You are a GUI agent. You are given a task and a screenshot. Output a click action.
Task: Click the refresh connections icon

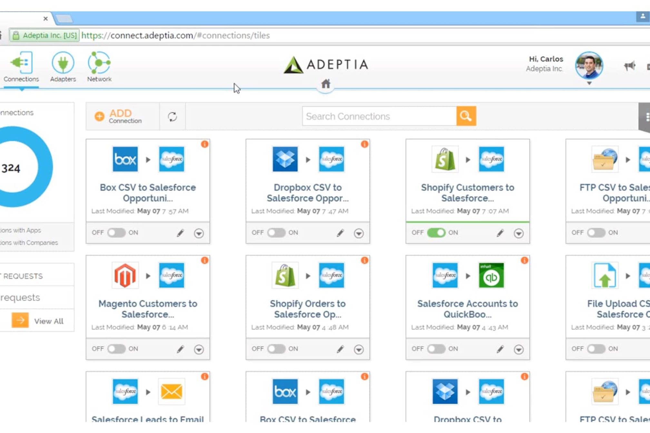click(172, 117)
